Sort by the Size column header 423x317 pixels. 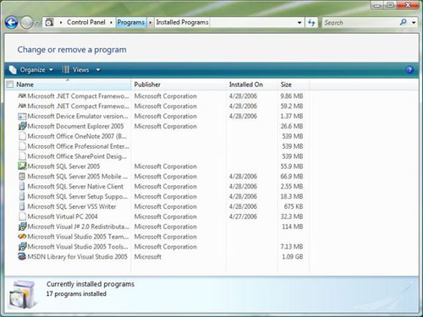tap(294, 85)
